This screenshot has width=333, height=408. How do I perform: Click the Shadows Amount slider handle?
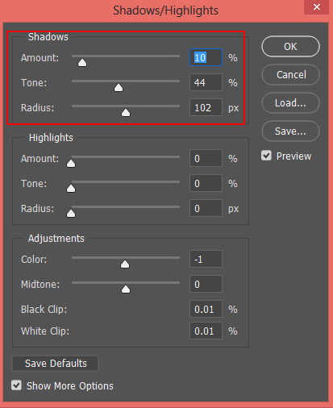pos(82,63)
